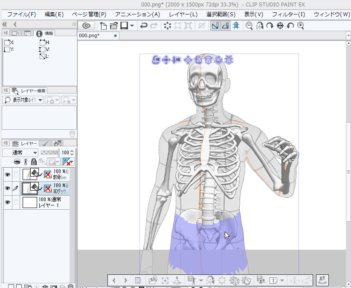Switch to the 000.png document tab
The image size is (351, 288).
[90, 36]
